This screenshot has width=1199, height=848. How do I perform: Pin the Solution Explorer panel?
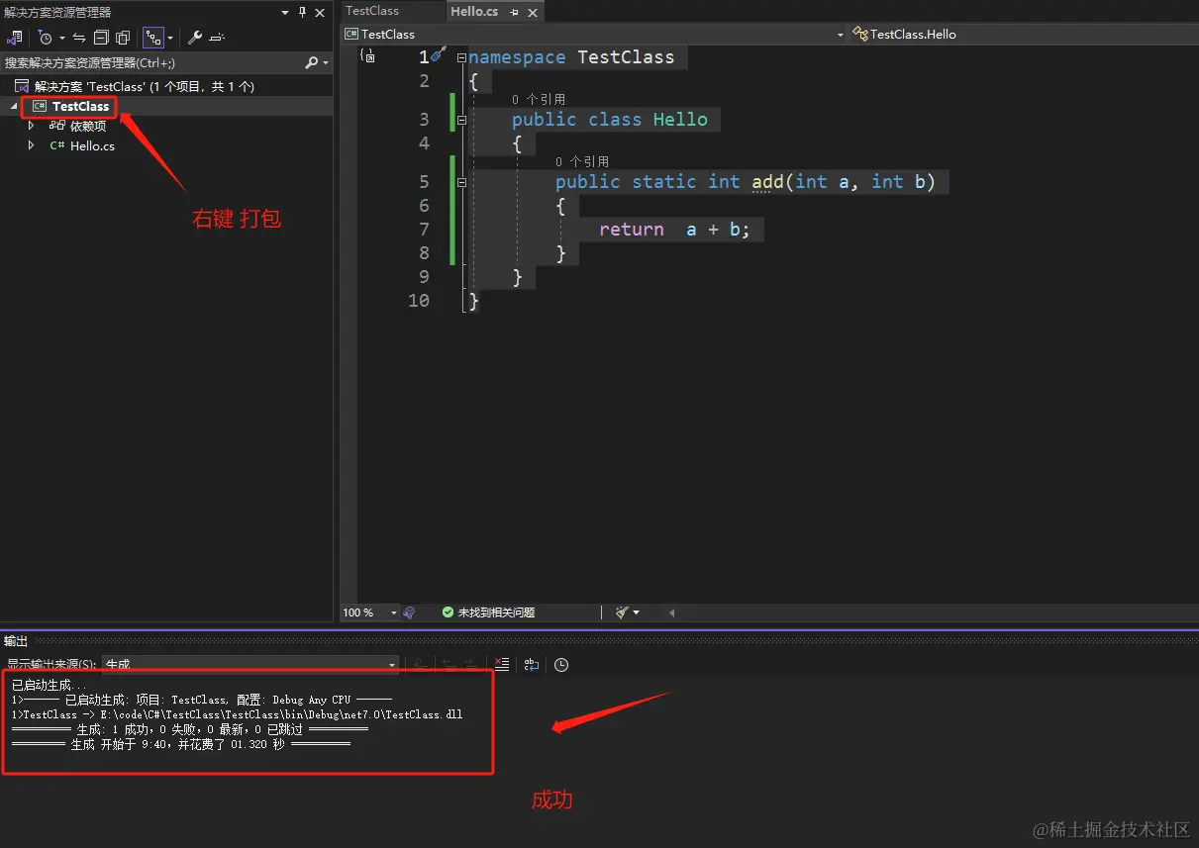tap(303, 13)
